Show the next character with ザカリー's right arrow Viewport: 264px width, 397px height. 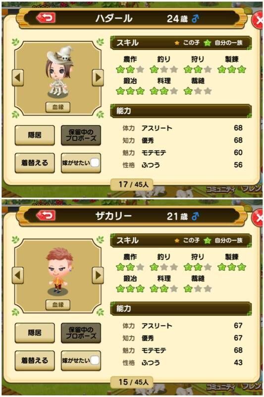tap(98, 275)
